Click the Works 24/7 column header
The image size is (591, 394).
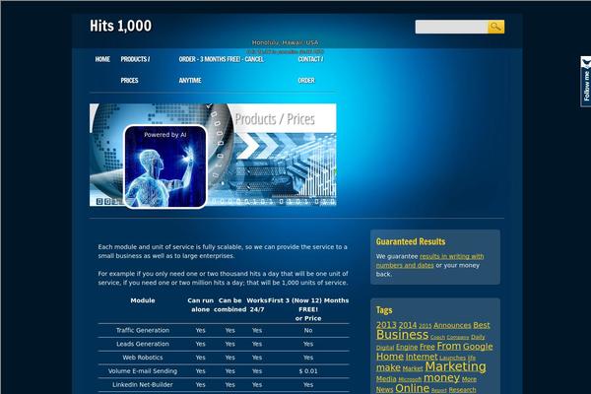click(257, 305)
